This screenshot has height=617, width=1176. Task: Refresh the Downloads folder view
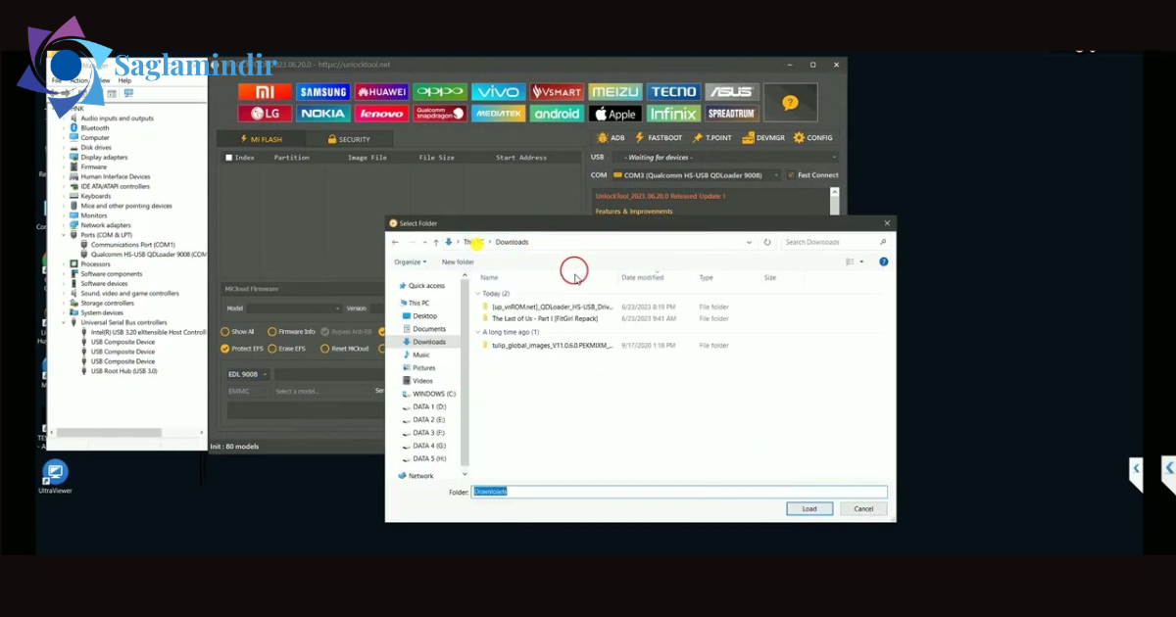(x=767, y=242)
